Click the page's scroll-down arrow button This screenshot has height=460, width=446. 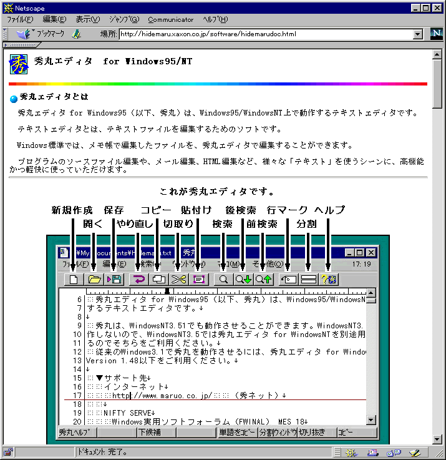click(437, 439)
